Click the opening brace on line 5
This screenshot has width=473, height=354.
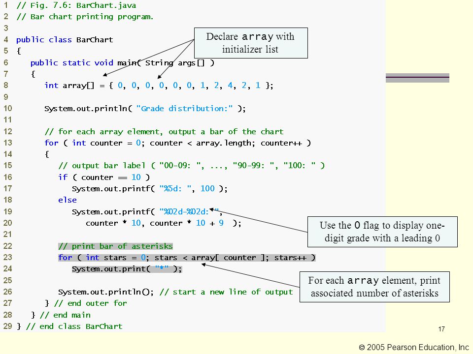[x=19, y=51]
